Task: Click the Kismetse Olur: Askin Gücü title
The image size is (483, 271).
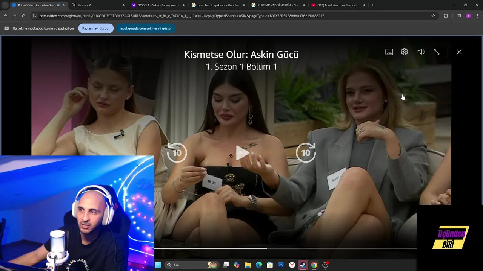Action: (x=241, y=55)
